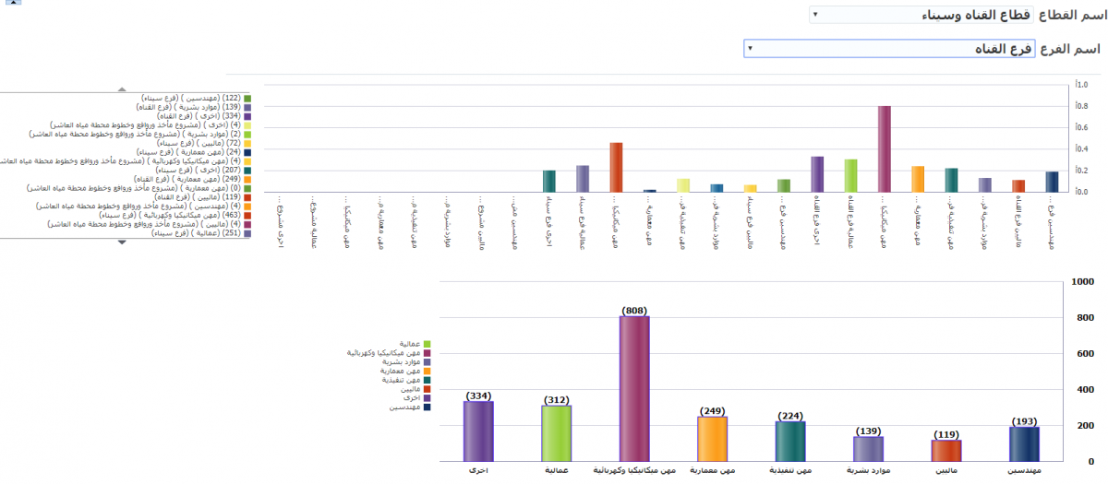Viewport: 1108px width, 484px height.
Task: Click the dark blue bar labeled (193)
Action: click(x=1024, y=443)
